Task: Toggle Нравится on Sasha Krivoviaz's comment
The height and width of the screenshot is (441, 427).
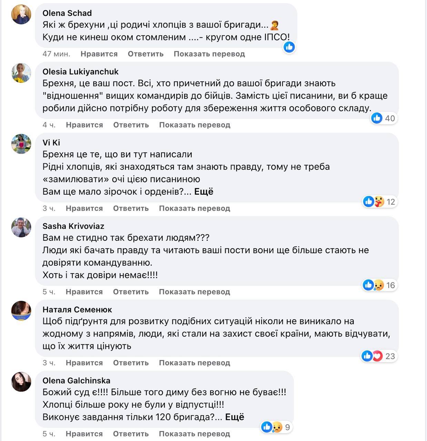Action: click(84, 292)
